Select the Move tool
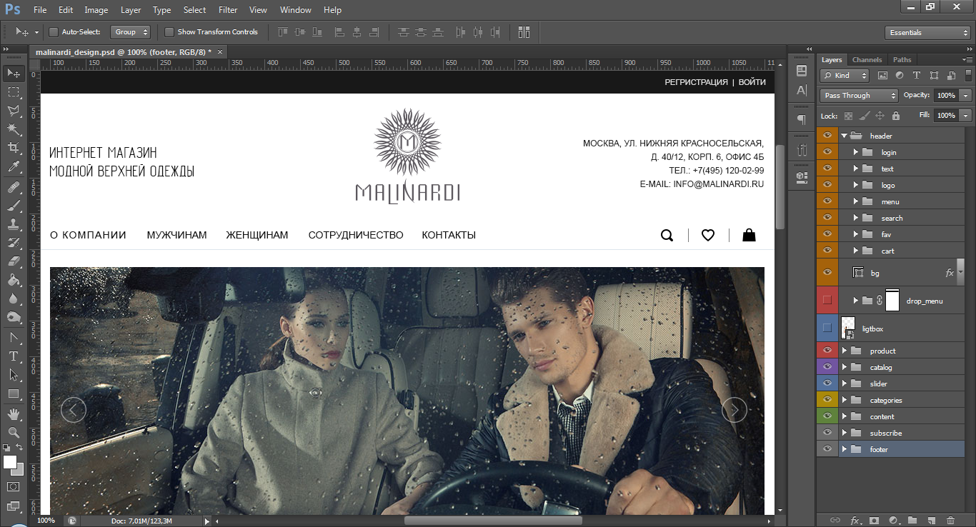This screenshot has height=527, width=976. pyautogui.click(x=14, y=73)
